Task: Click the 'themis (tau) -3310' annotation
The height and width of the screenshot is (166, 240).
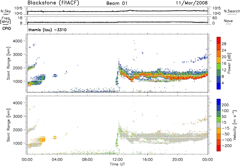Action: tap(47, 30)
